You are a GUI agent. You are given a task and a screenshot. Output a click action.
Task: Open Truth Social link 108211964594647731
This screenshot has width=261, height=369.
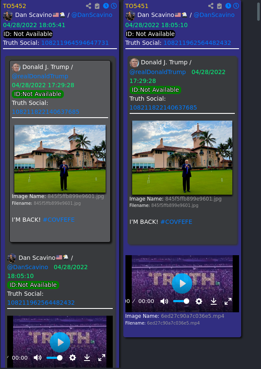click(75, 43)
